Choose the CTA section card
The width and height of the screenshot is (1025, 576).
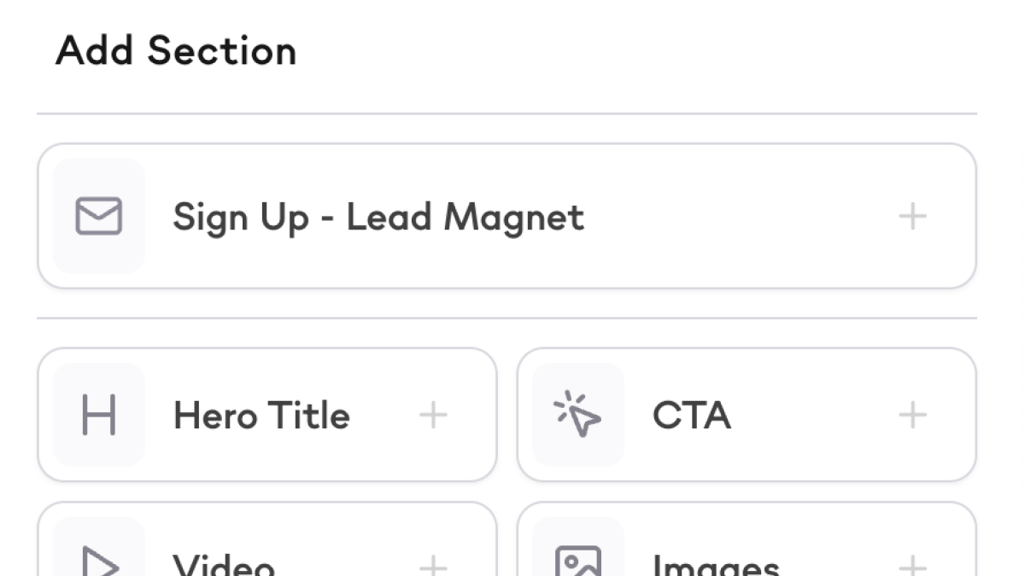point(912,416)
